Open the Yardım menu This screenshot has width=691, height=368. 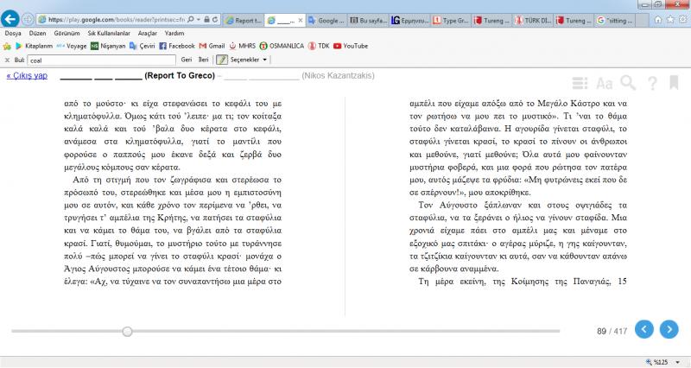[174, 33]
